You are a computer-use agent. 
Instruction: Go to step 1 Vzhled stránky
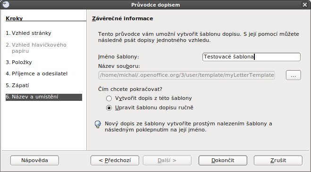(x=28, y=33)
